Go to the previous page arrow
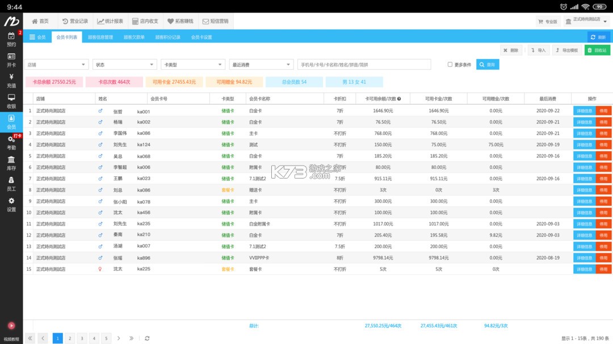The height and width of the screenshot is (344, 613). click(x=43, y=338)
